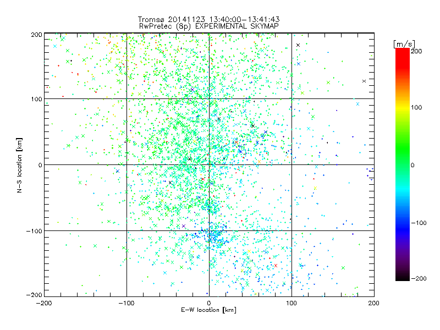Image resolution: width=440 pixels, height=330 pixels.
Task: Click the colorbar scale label '100'
Action: click(x=416, y=107)
